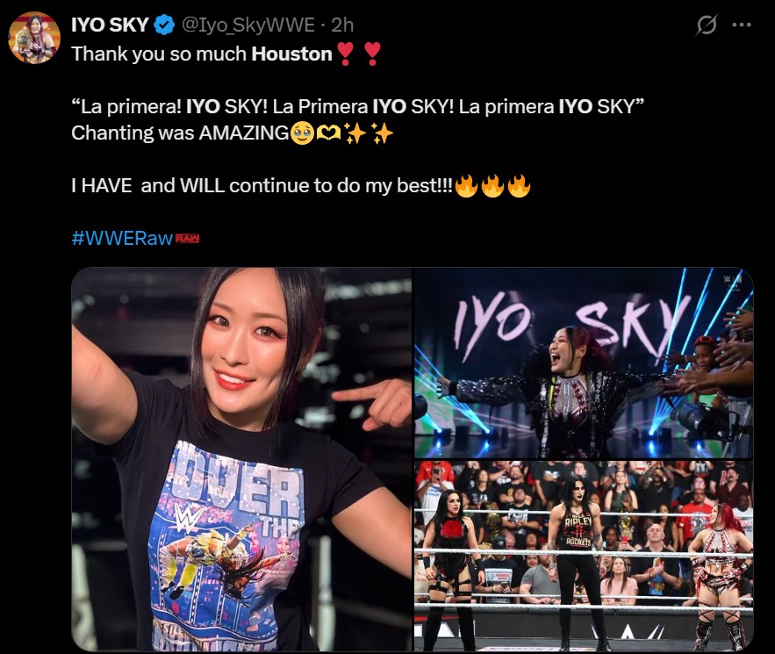Open the IYO SKY entrance photo
775x654 pixels.
[584, 363]
